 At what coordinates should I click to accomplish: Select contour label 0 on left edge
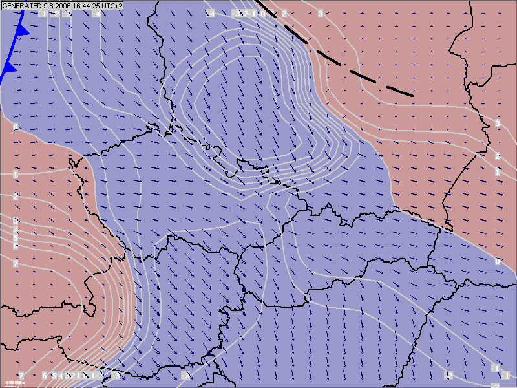tap(16, 127)
